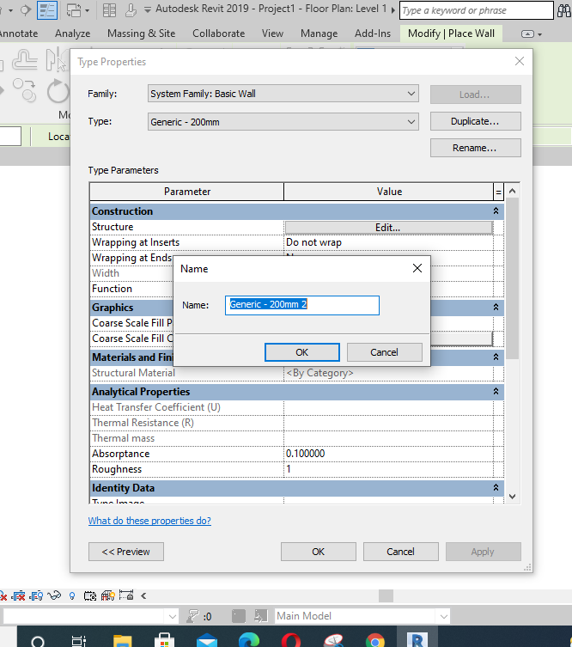The image size is (572, 647).
Task: Click Edit... for the Structure parameter
Action: click(x=388, y=228)
